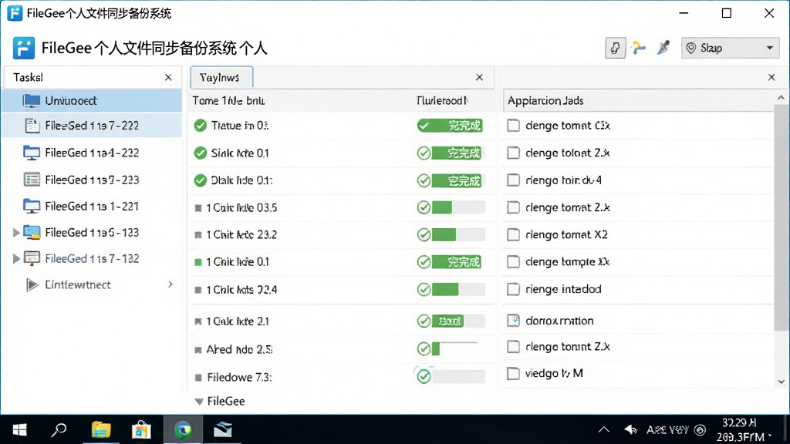Click the FileeSed 1 1ə 7-222 icon

[32, 126]
